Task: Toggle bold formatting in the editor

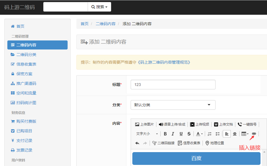Action: click(x=165, y=134)
